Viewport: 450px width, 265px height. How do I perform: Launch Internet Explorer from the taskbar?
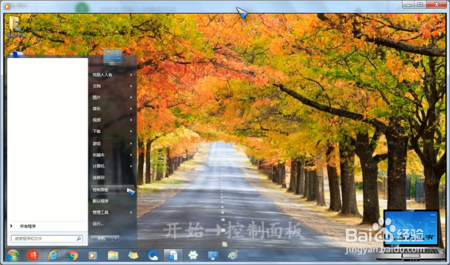[53, 255]
